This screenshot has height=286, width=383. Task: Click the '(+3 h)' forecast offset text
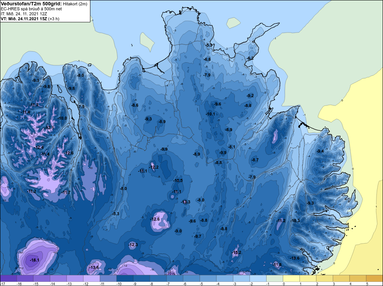click(x=54, y=19)
